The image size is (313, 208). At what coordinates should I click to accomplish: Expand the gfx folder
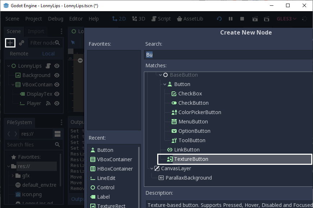point(13,176)
